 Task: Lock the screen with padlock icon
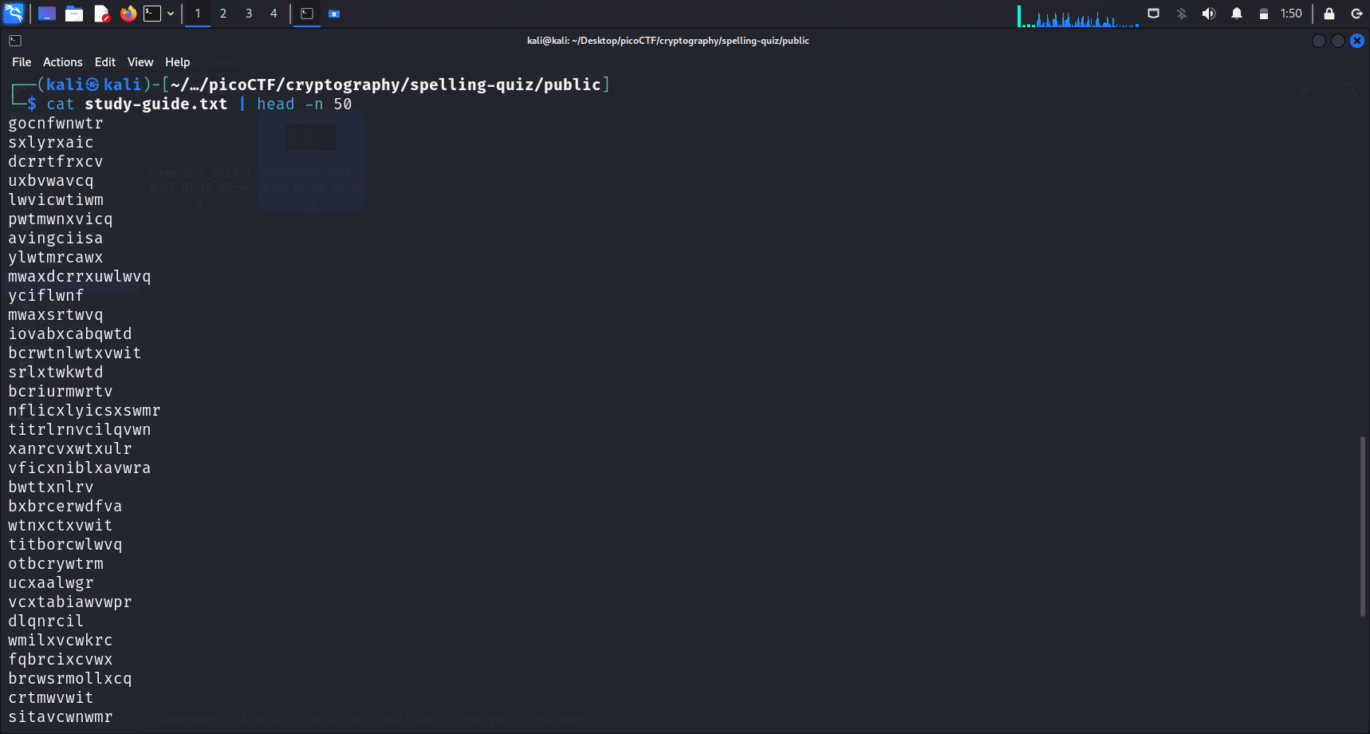pyautogui.click(x=1329, y=14)
